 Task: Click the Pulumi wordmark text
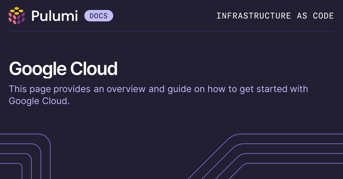click(x=55, y=16)
